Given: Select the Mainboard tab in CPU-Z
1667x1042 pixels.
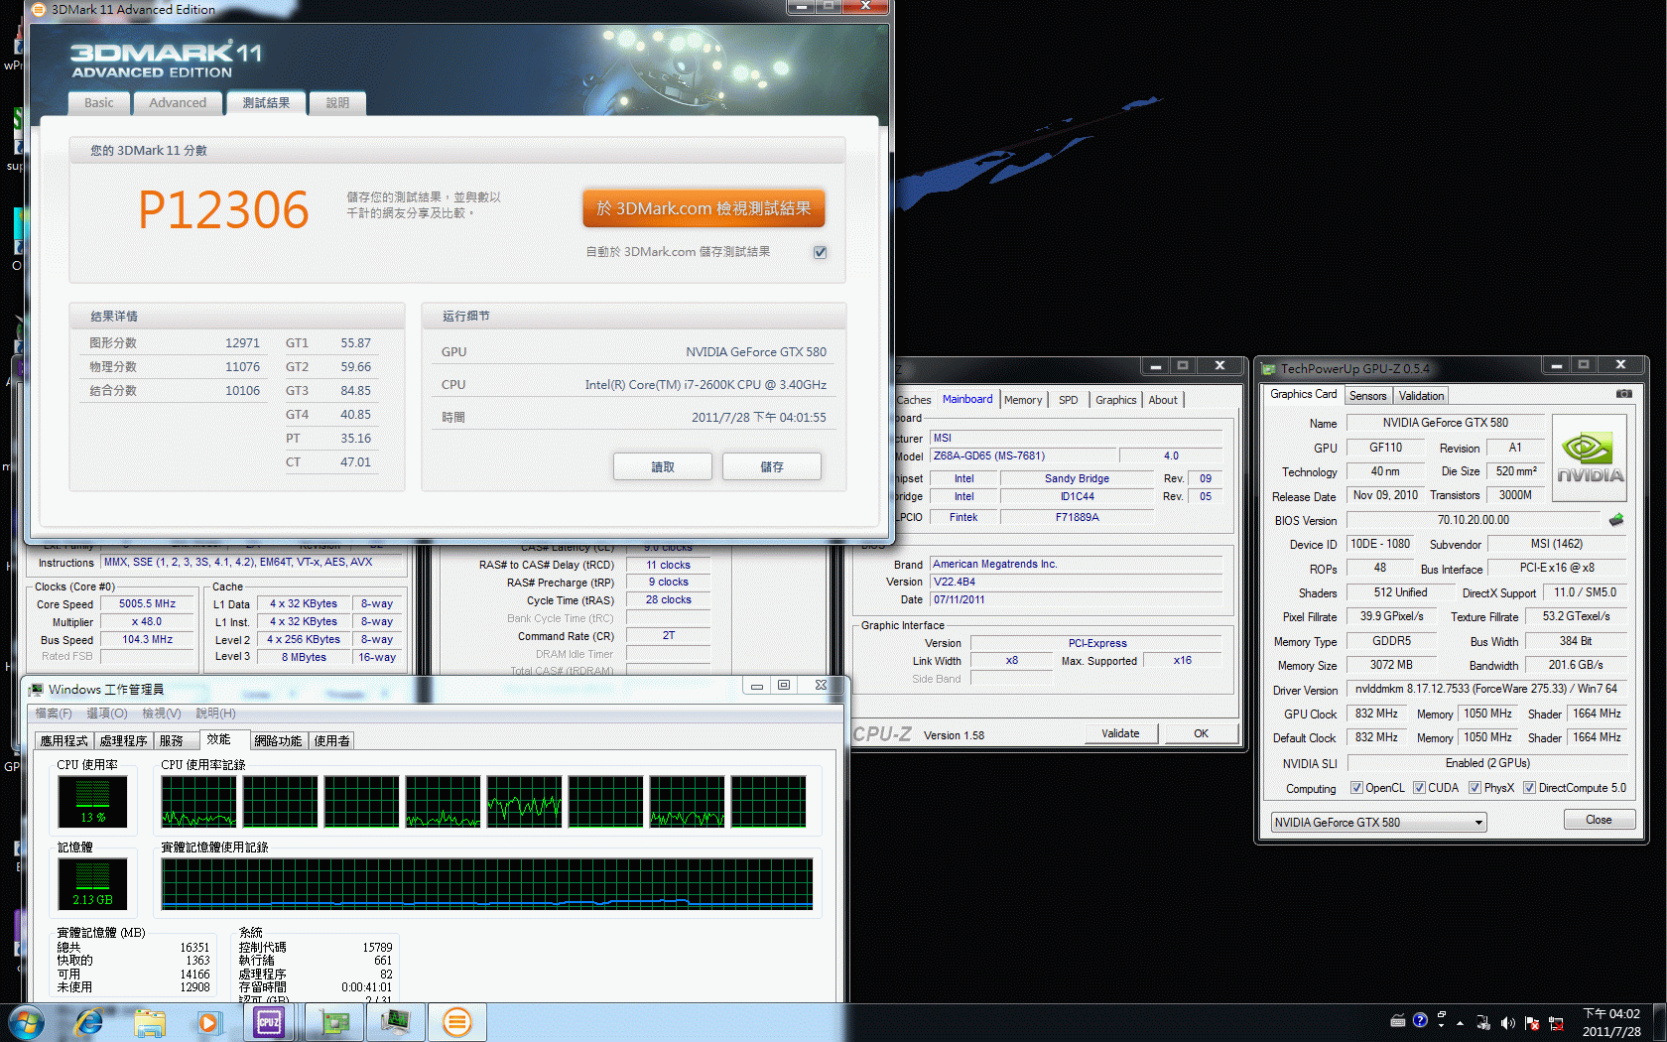Looking at the screenshot, I should 967,399.
